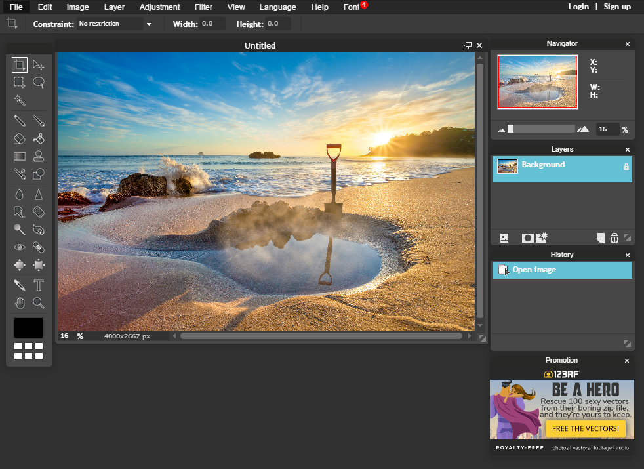
Task: Click the Delete layer trash icon
Action: tap(614, 238)
